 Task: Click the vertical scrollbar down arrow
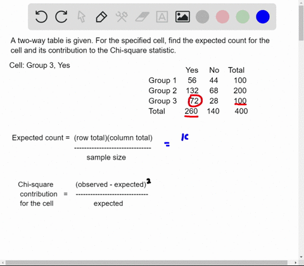301,257
